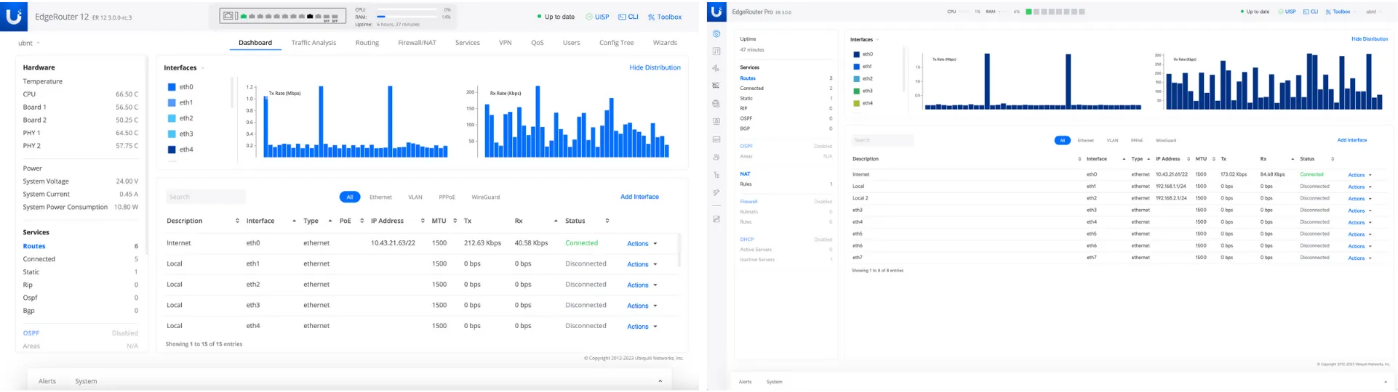This screenshot has height=392, width=1398.
Task: Filter by VLAN in EdgeRouter 12
Action: pos(415,197)
